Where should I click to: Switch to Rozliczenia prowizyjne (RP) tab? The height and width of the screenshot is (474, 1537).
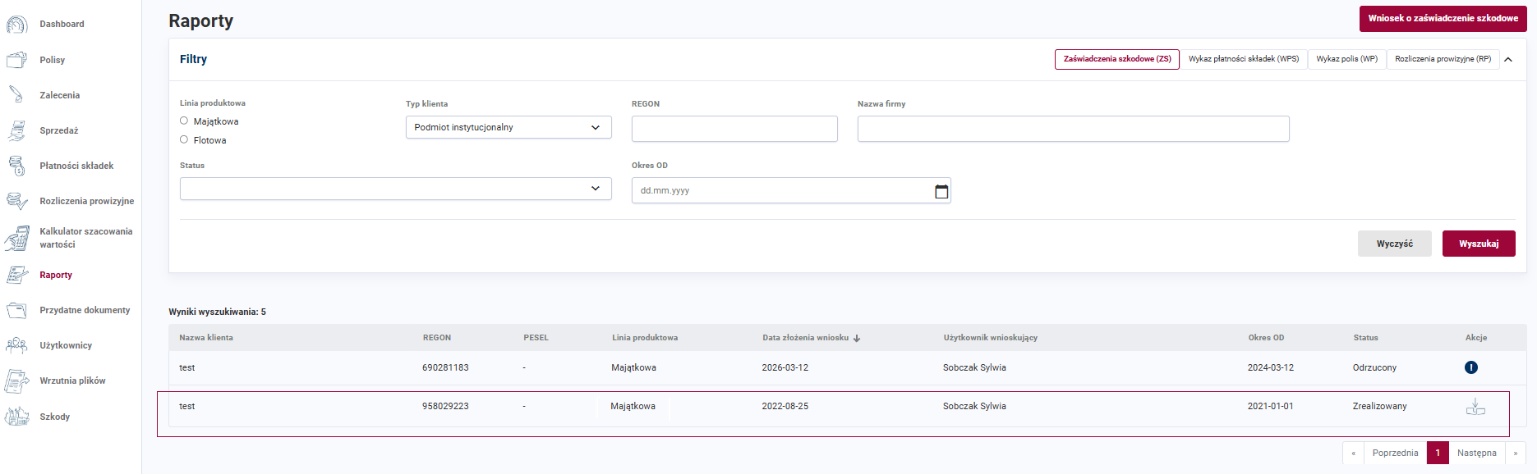[1443, 59]
